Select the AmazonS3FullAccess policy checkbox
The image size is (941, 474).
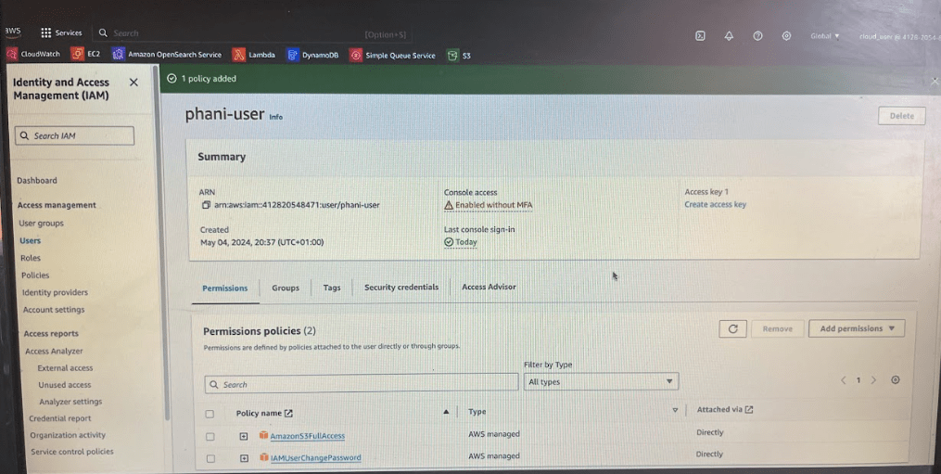210,436
